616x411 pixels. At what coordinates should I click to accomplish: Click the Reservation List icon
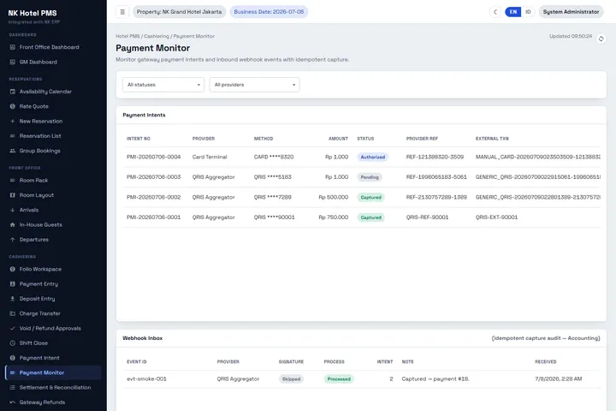point(13,136)
